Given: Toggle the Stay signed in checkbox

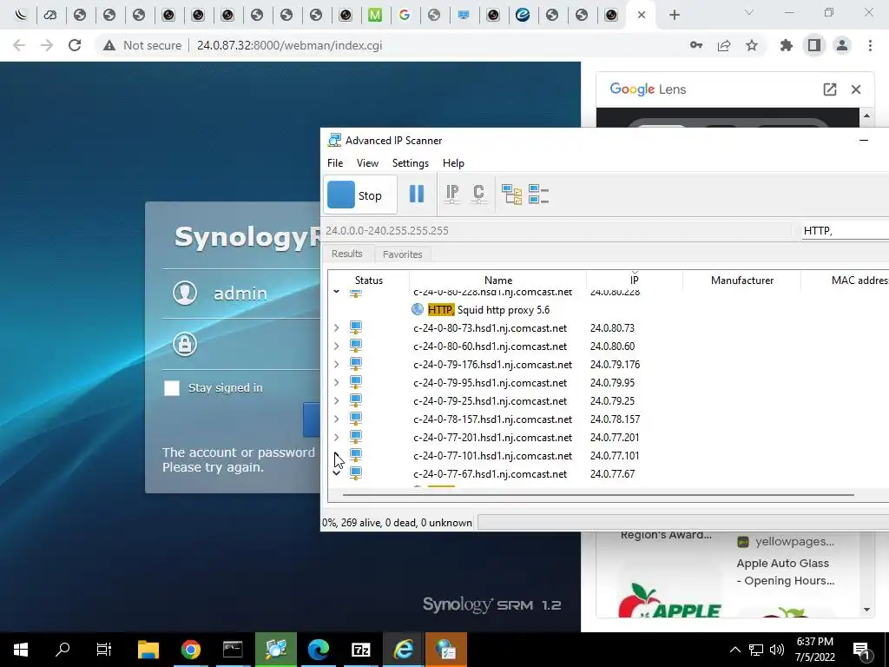Looking at the screenshot, I should tap(172, 388).
